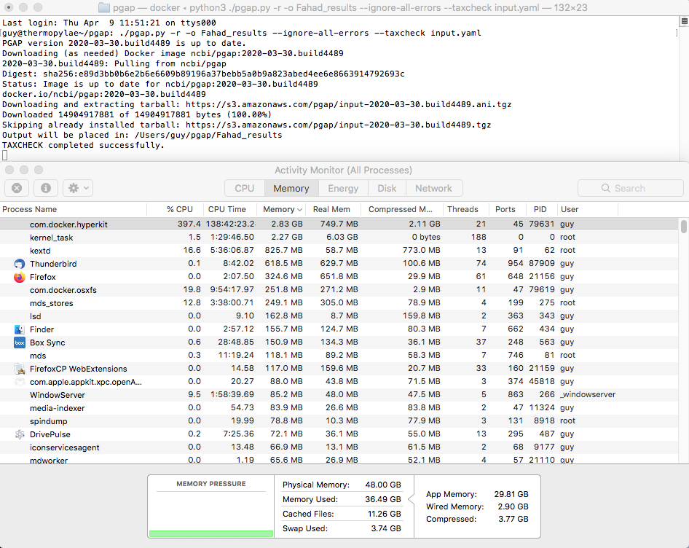Click the Box Sync process name

(x=47, y=342)
